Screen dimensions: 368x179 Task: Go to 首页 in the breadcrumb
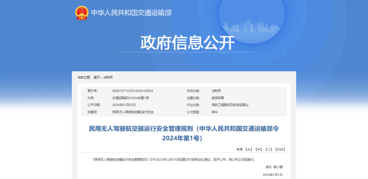(x=97, y=77)
